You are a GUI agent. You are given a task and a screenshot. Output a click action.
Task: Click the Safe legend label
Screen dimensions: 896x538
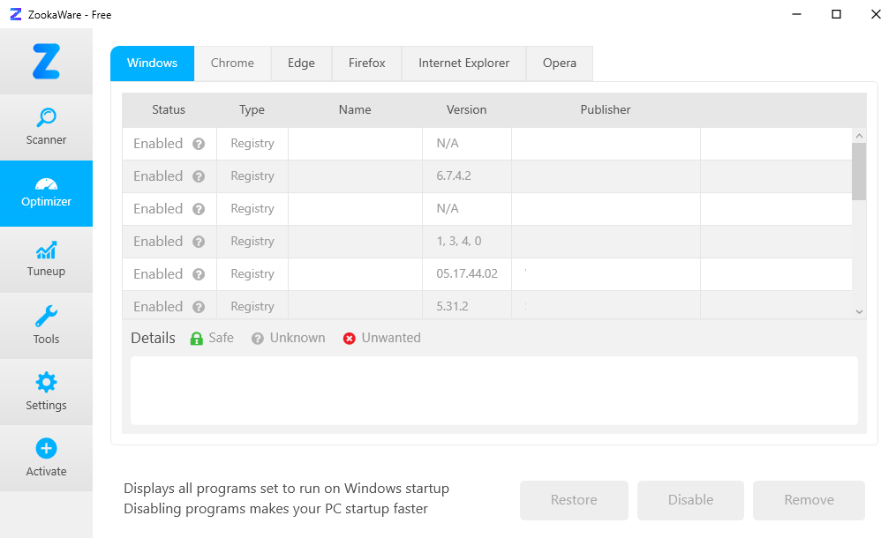pos(222,338)
